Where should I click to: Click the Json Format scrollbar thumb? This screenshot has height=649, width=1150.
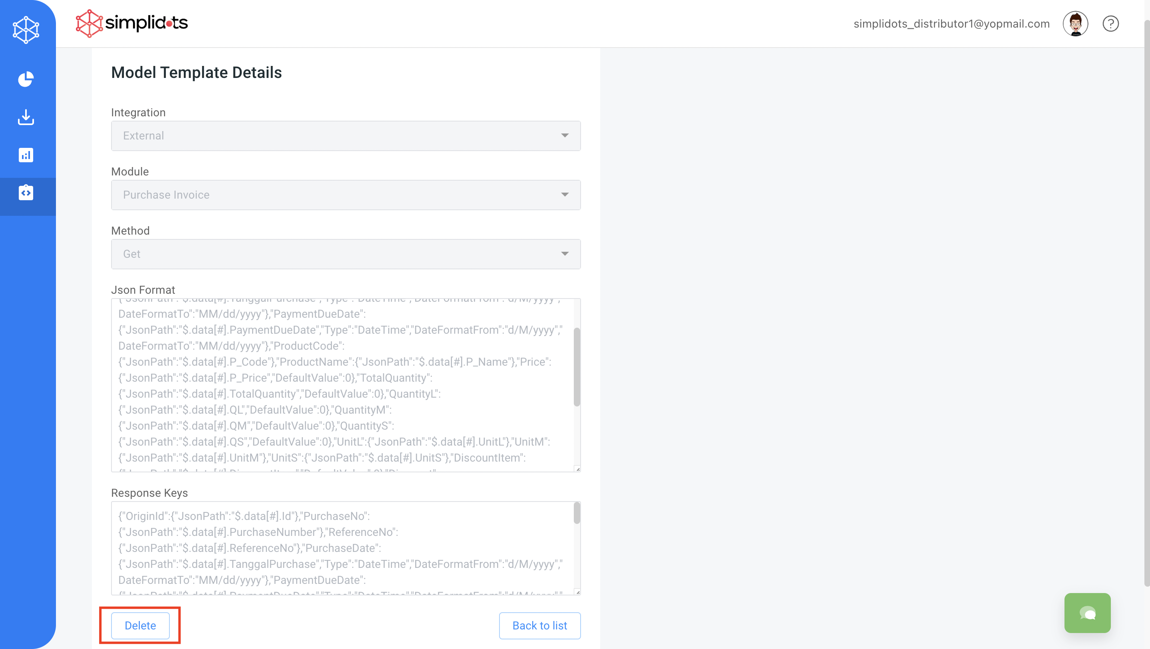pos(577,367)
